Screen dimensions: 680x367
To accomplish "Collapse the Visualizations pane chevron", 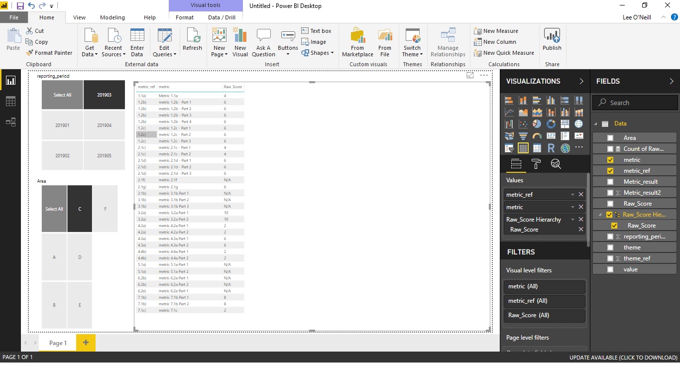I will [x=581, y=81].
